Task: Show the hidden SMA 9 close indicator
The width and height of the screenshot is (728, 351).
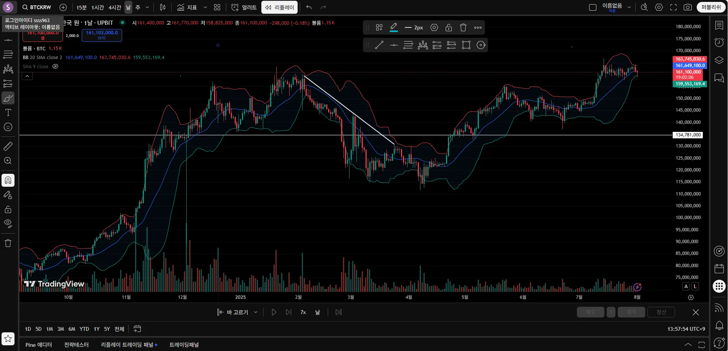Action: pyautogui.click(x=55, y=66)
